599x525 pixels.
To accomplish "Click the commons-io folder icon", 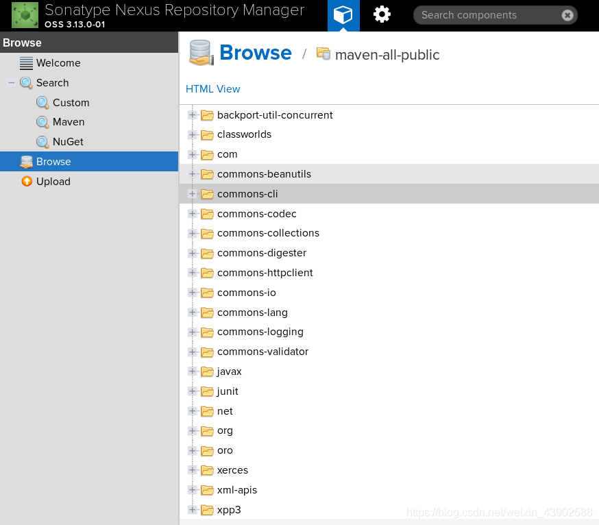I will [207, 293].
